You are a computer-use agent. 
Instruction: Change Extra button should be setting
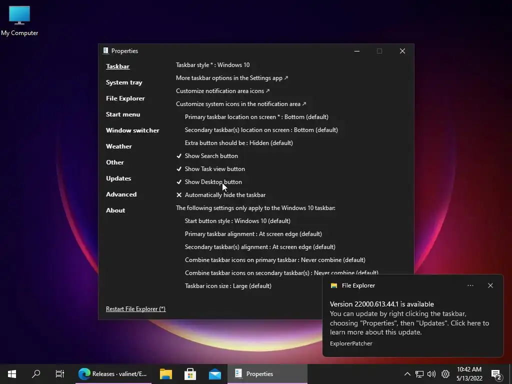pyautogui.click(x=238, y=143)
